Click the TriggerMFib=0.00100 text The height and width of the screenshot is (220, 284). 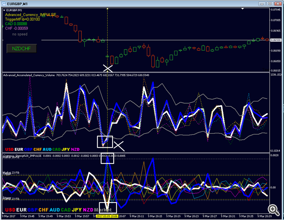[x=22, y=19]
